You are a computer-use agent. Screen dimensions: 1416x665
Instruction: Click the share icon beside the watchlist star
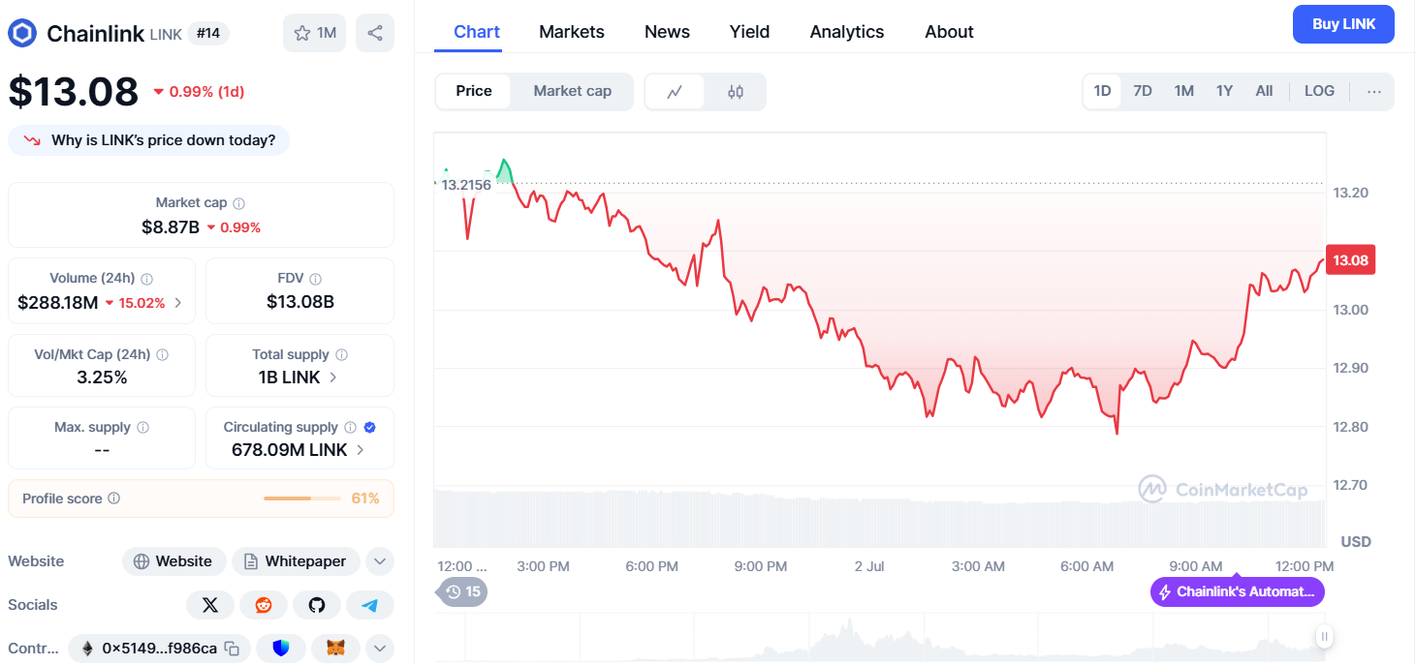[375, 33]
